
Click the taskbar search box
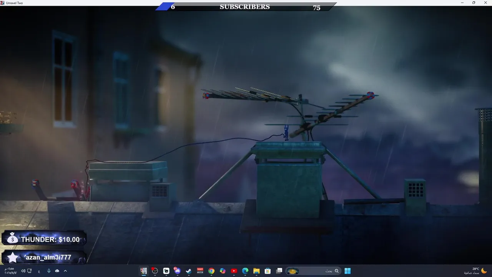coord(313,271)
